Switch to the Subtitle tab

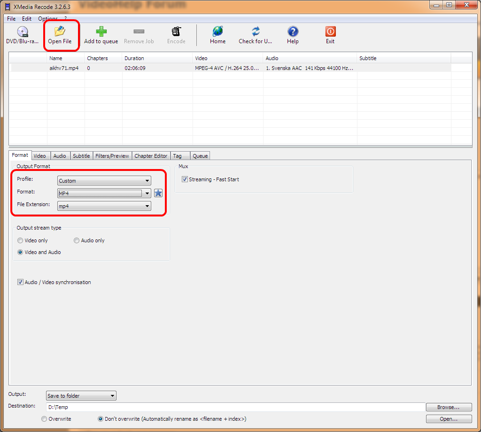81,156
